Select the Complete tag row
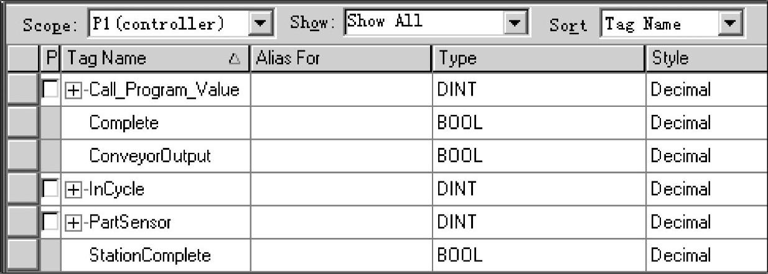This screenshot has width=768, height=274. [x=123, y=124]
